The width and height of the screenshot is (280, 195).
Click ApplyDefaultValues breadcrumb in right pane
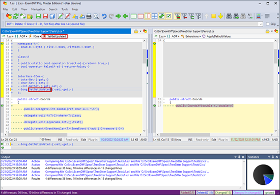coord(218,36)
